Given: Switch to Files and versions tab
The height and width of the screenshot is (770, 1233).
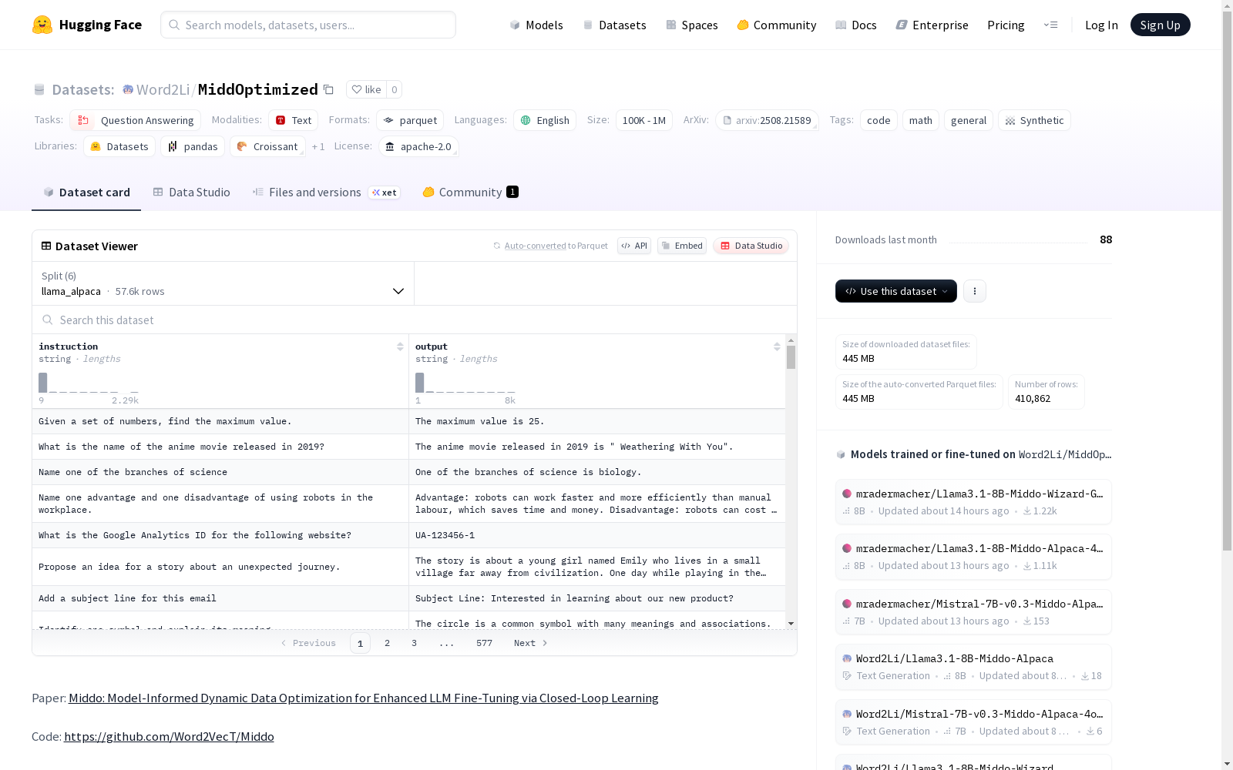Looking at the screenshot, I should (x=325, y=192).
